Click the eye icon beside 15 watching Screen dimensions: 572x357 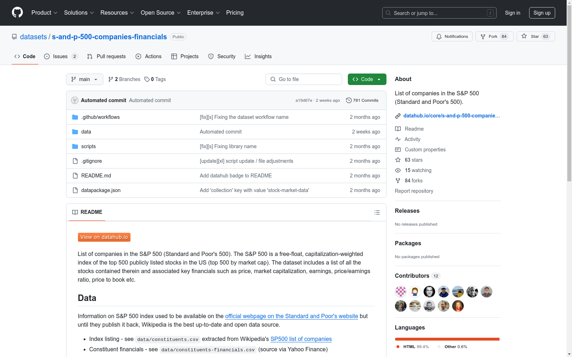398,170
